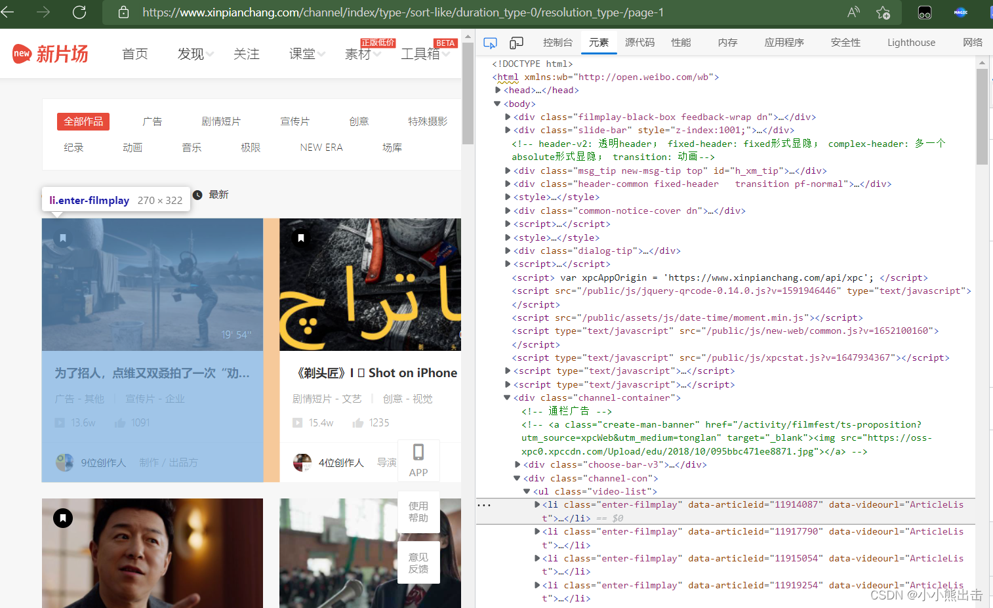Filter by 剧情短片 category
The height and width of the screenshot is (608, 993).
221,121
